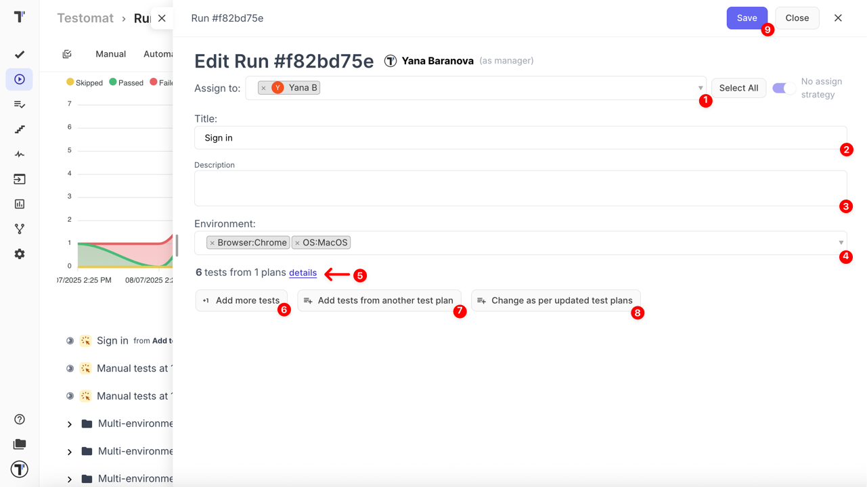Click into the Title input field
Screen dimensions: 867x487
pyautogui.click(x=520, y=138)
